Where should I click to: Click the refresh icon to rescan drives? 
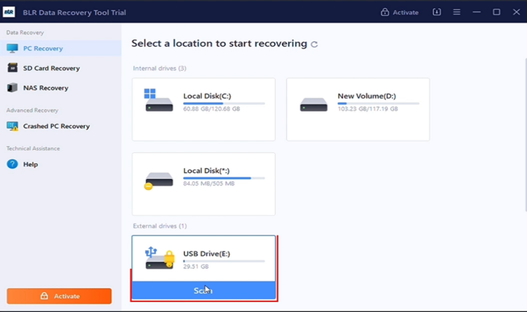pos(314,44)
